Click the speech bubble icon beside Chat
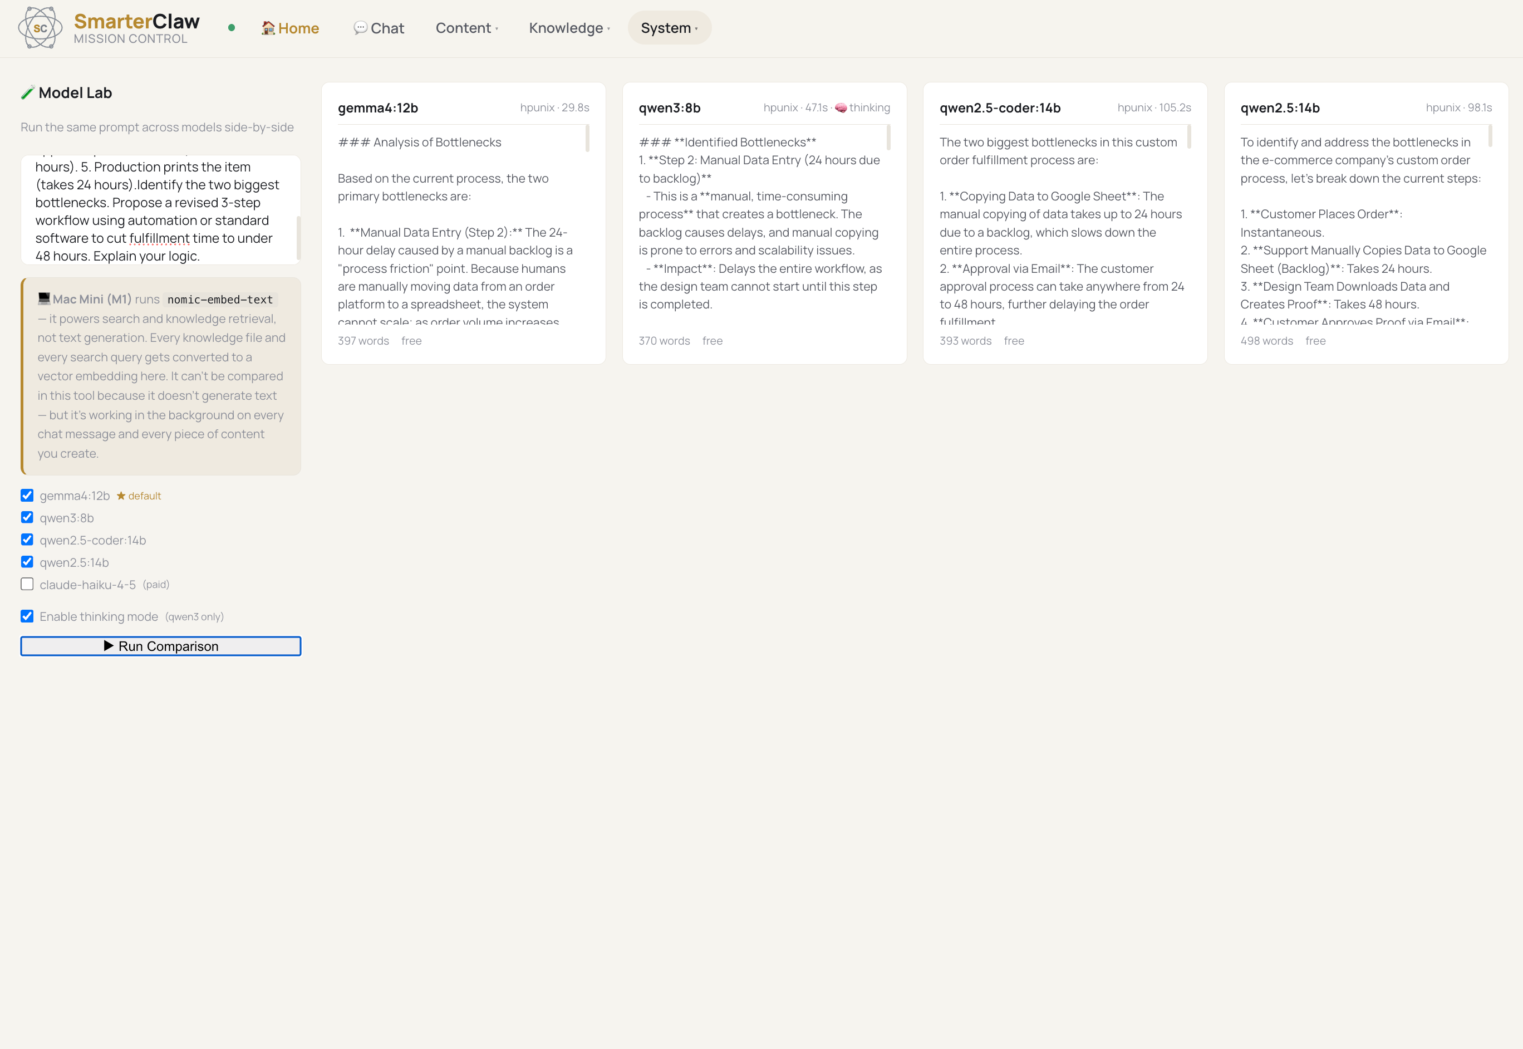 click(x=360, y=28)
